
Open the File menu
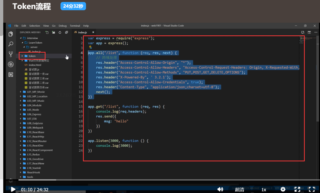(16, 26)
